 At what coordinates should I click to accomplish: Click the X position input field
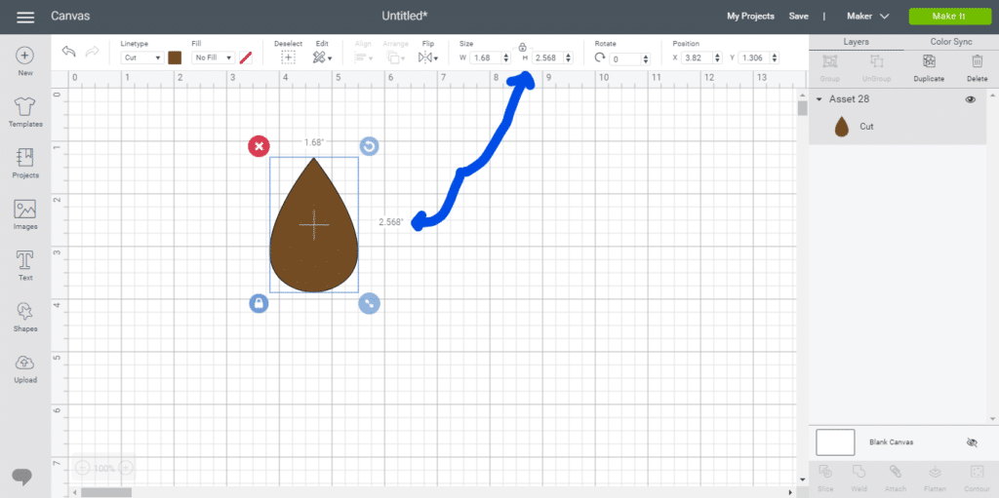[698, 57]
